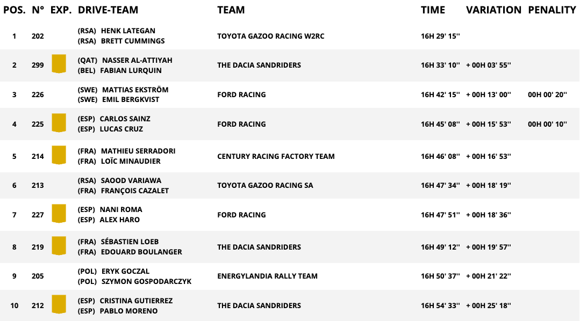Click the yellow badge beside Nasser Al-Attiyah
The height and width of the screenshot is (321, 580).
coord(59,64)
